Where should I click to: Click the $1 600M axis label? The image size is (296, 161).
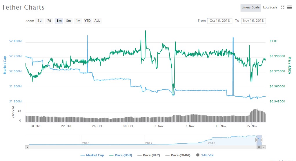[15, 102]
